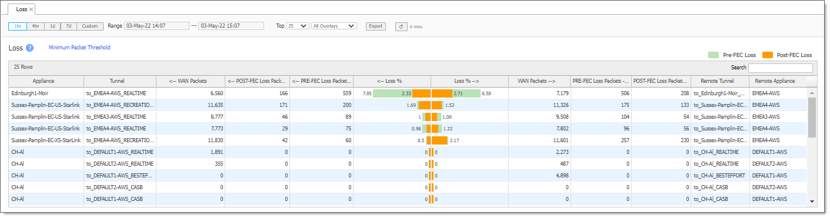
Task: Click remote tunnel to_Edinburgh1-Moir_ cell
Action: [x=720, y=93]
